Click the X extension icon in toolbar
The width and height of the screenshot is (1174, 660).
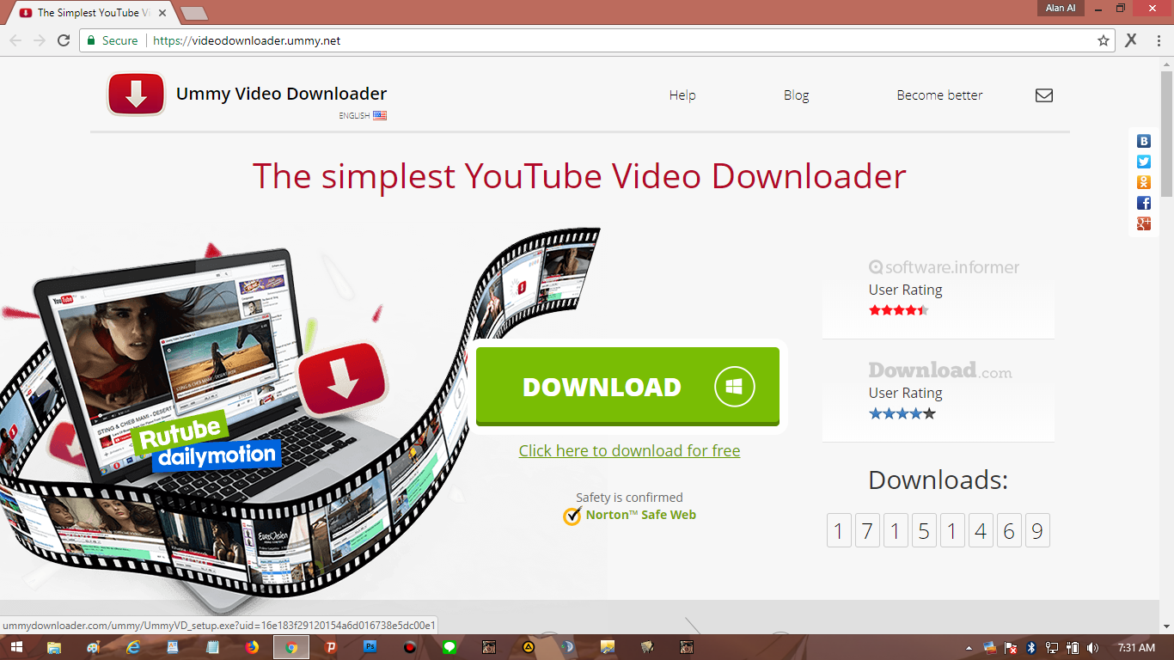coord(1131,40)
